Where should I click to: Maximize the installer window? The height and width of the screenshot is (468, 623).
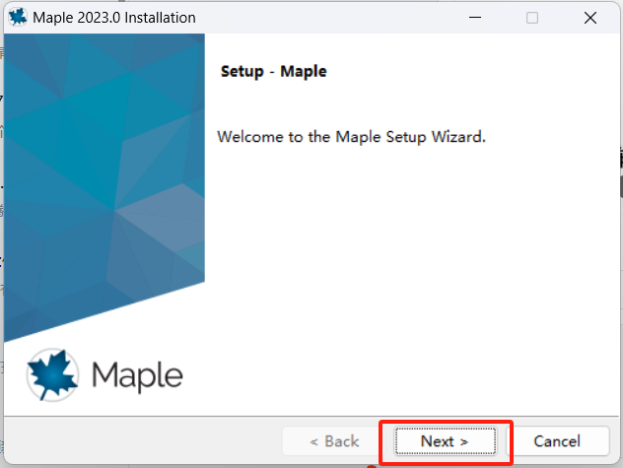[x=532, y=18]
